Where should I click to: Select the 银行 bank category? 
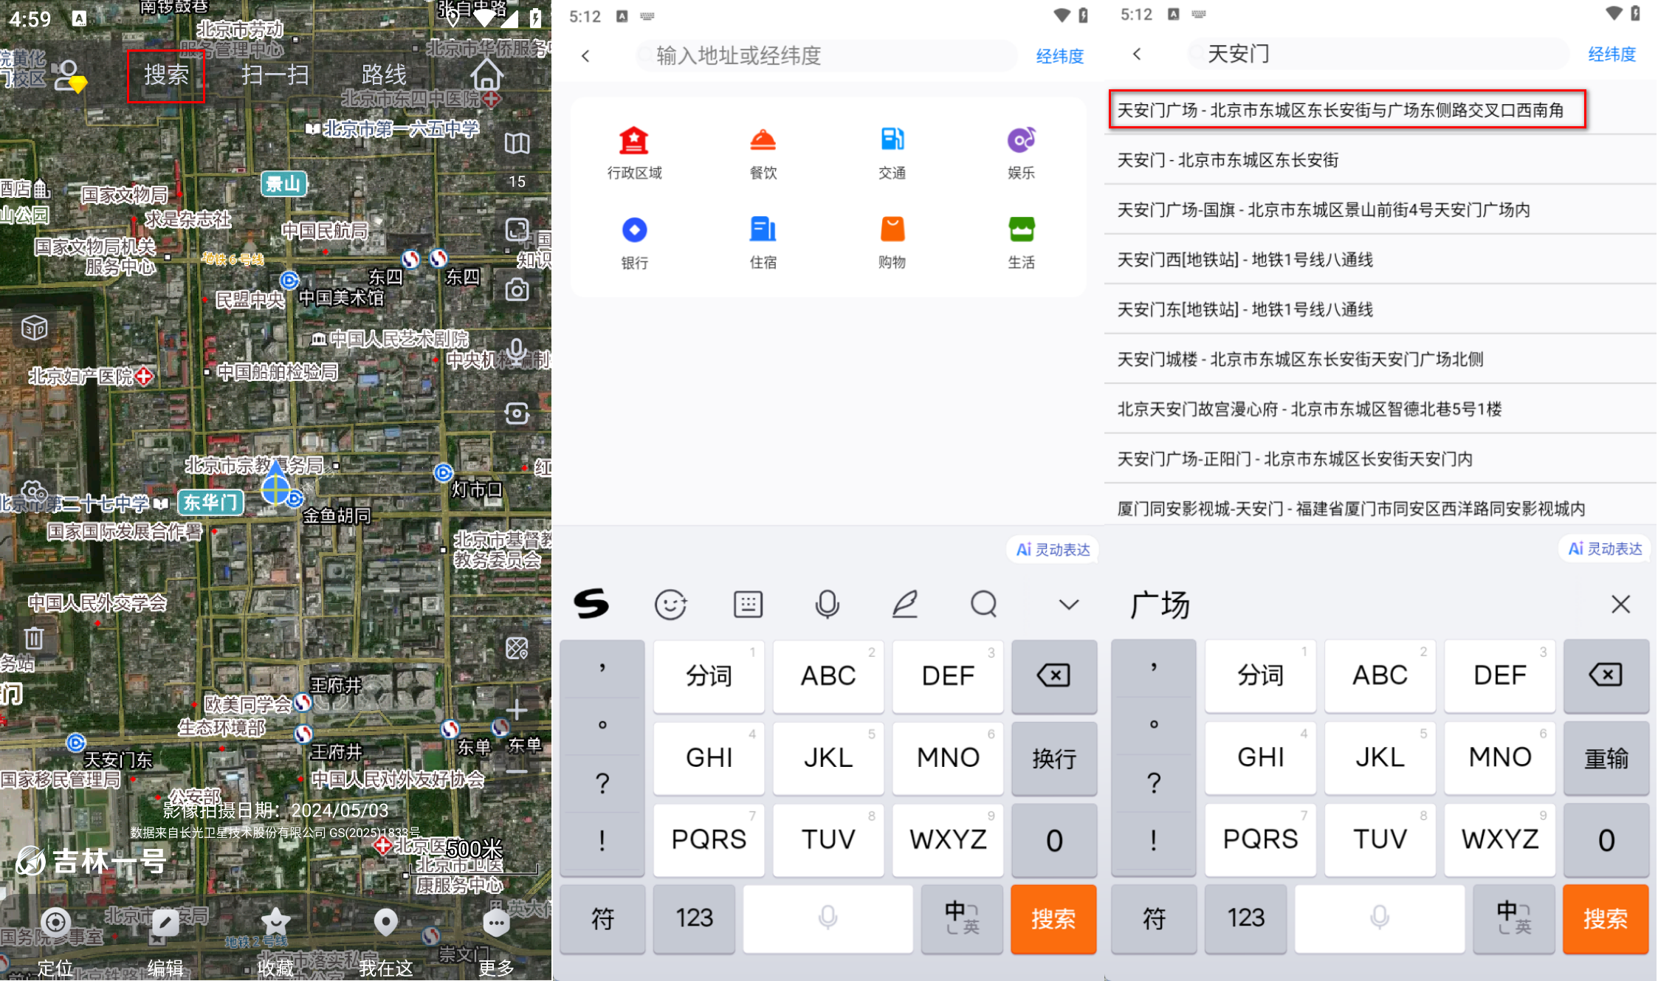coord(634,243)
